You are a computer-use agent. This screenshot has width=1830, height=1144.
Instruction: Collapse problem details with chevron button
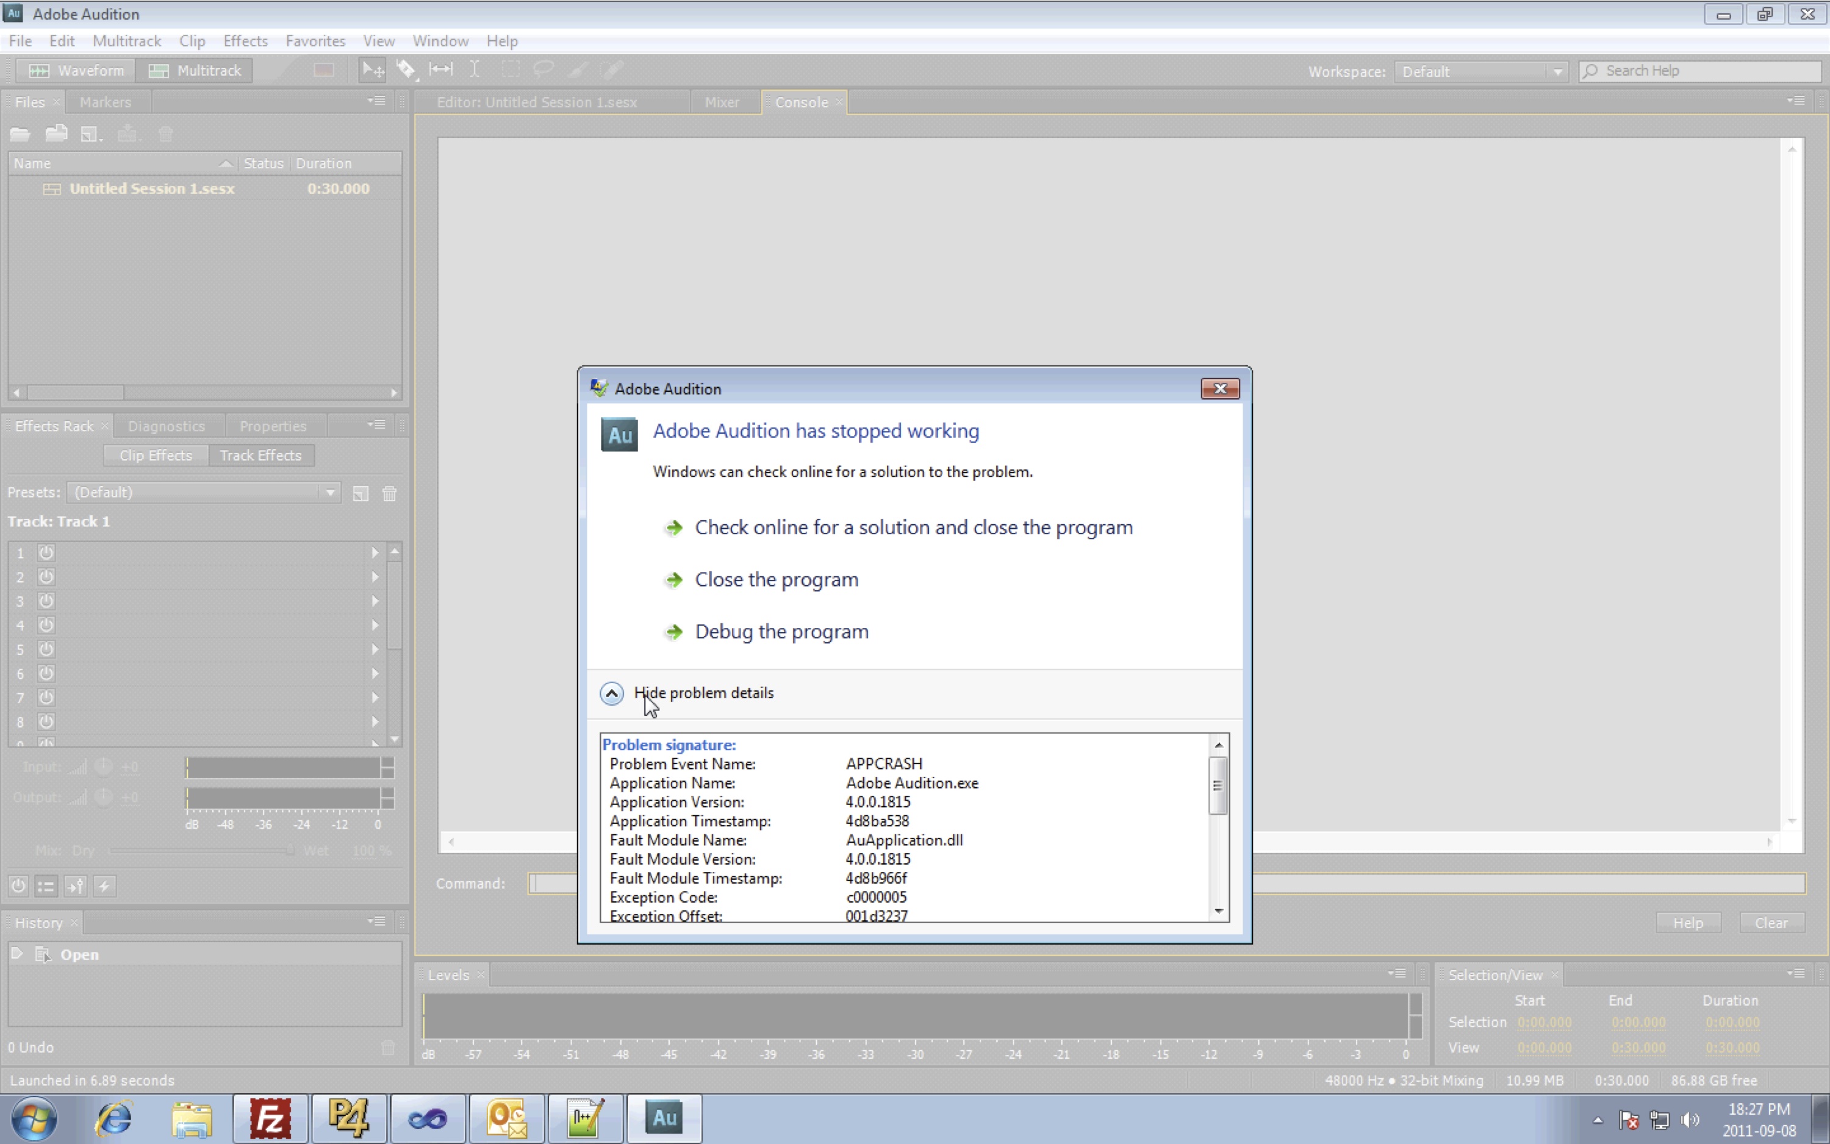(611, 693)
